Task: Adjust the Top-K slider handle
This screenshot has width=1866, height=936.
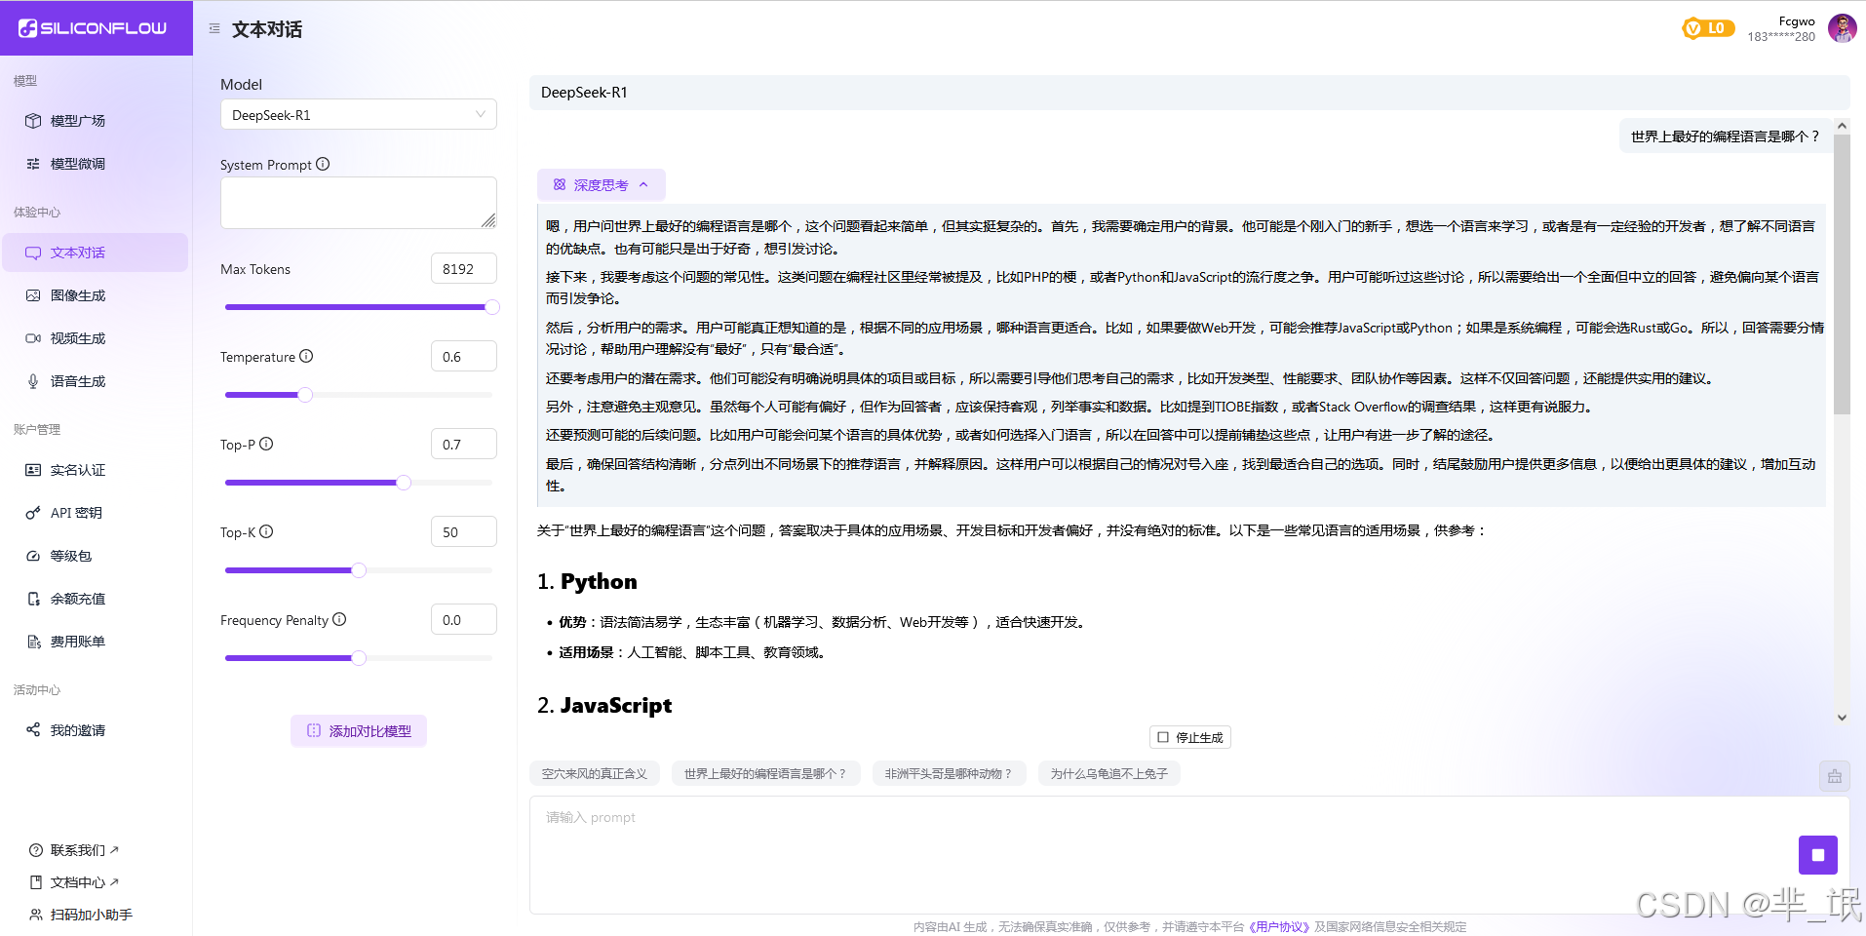Action: [359, 570]
